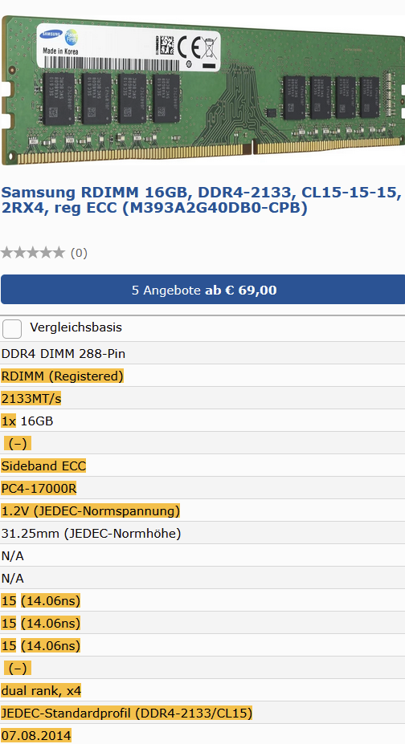Click the 07.08.2014 date entry
Image resolution: width=405 pixels, height=744 pixels.
coord(36,735)
